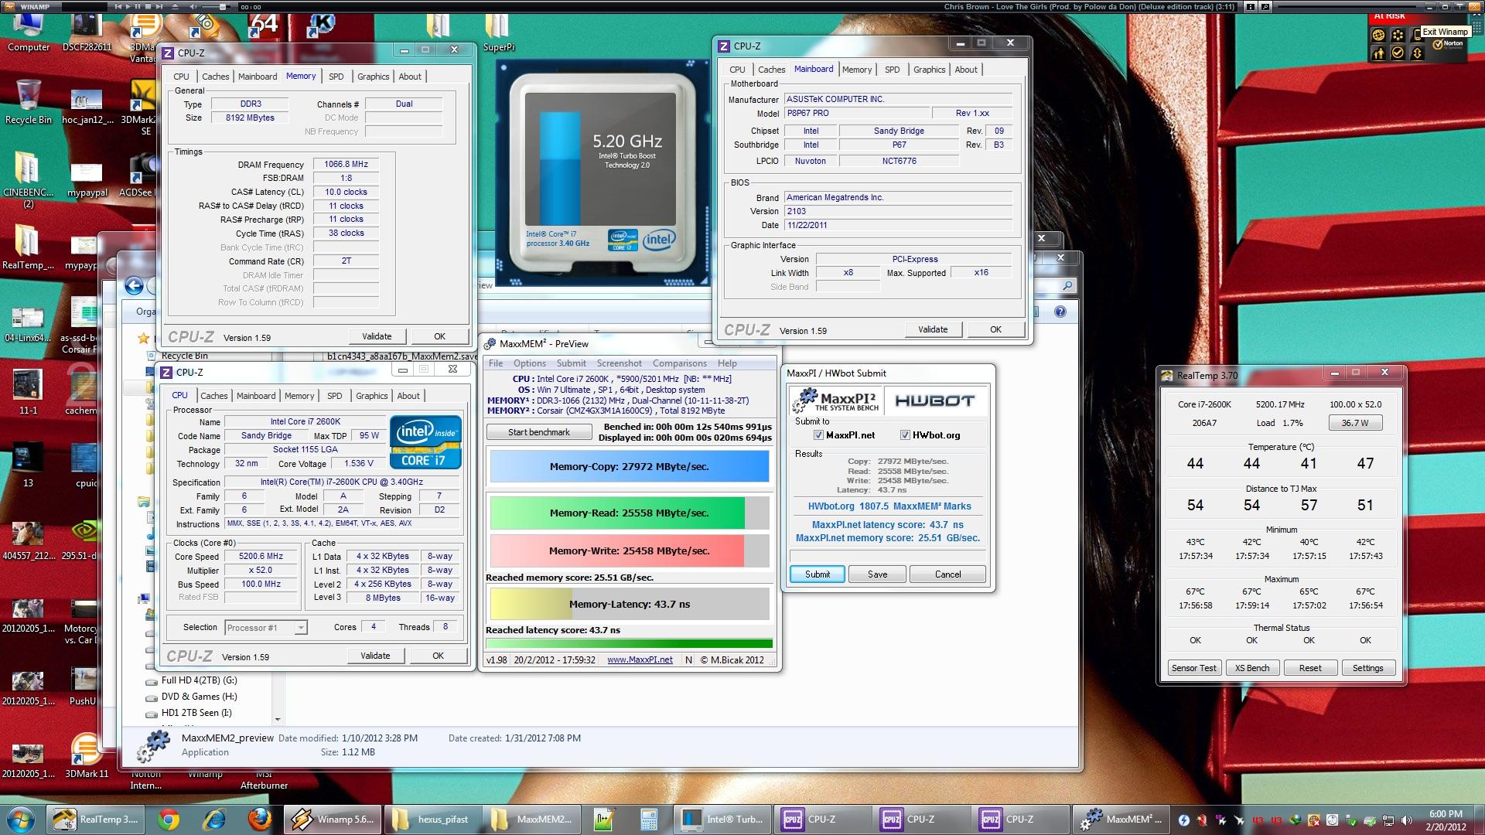Click Winamp eject open file icon
This screenshot has height=835, width=1485.
[175, 6]
